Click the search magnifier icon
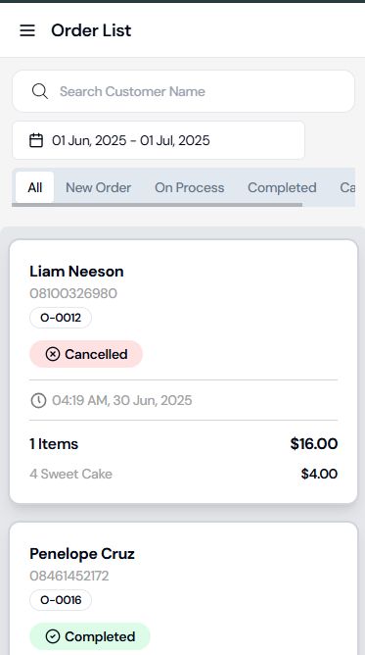Viewport: 365px width, 655px height. [39, 91]
